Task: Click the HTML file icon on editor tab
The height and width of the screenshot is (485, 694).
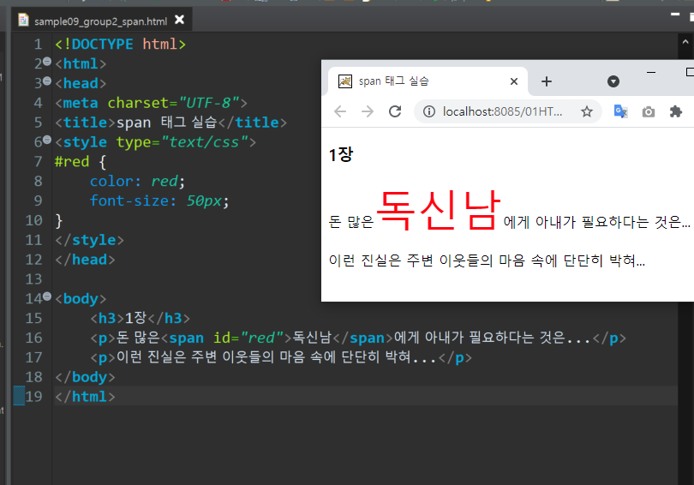Action: (x=23, y=20)
